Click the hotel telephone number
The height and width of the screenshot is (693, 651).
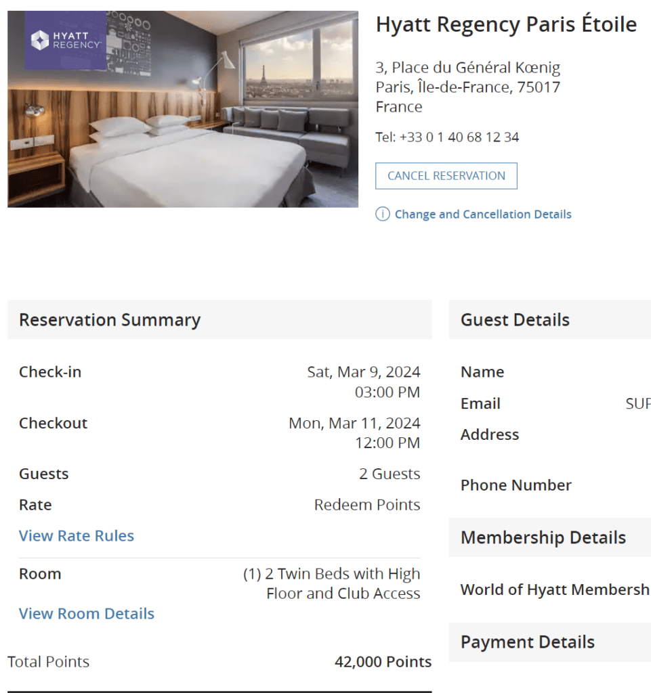click(x=459, y=137)
